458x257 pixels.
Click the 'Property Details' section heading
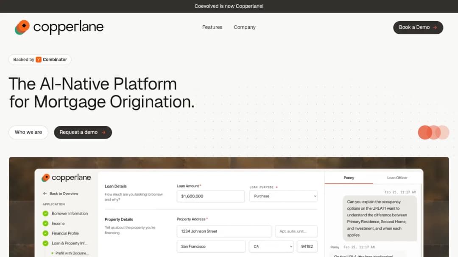(119, 219)
